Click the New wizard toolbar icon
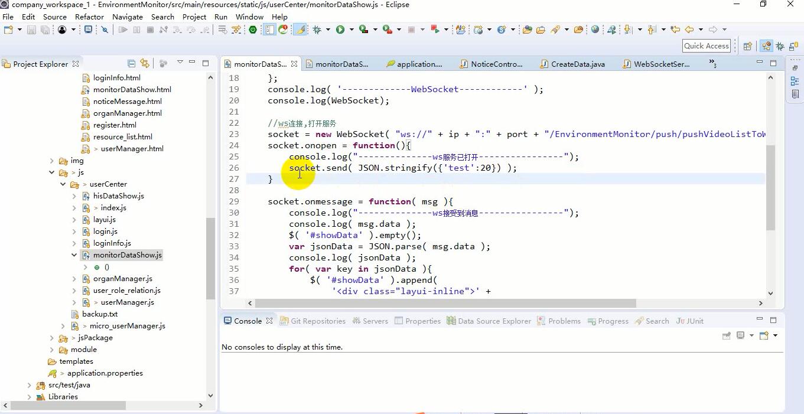Screen dimensions: 804x414 pos(8,30)
